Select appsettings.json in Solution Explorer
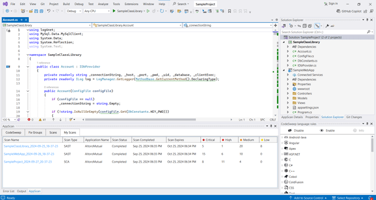This screenshot has height=200, width=376. click(308, 107)
